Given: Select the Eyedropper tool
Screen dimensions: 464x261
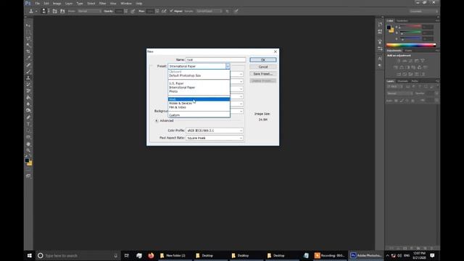Looking at the screenshot, I should click(x=28, y=58).
